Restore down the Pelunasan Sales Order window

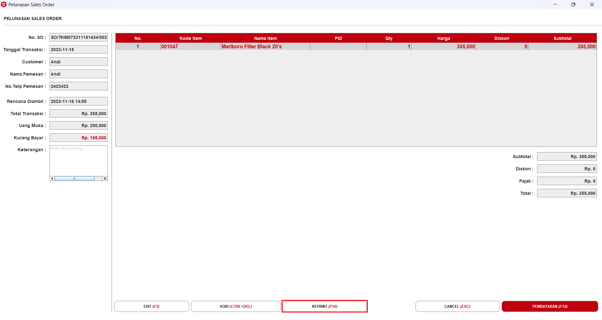tap(573, 4)
